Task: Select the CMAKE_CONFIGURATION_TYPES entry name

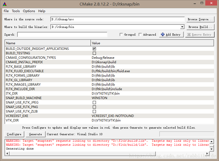Action: (x=31, y=58)
